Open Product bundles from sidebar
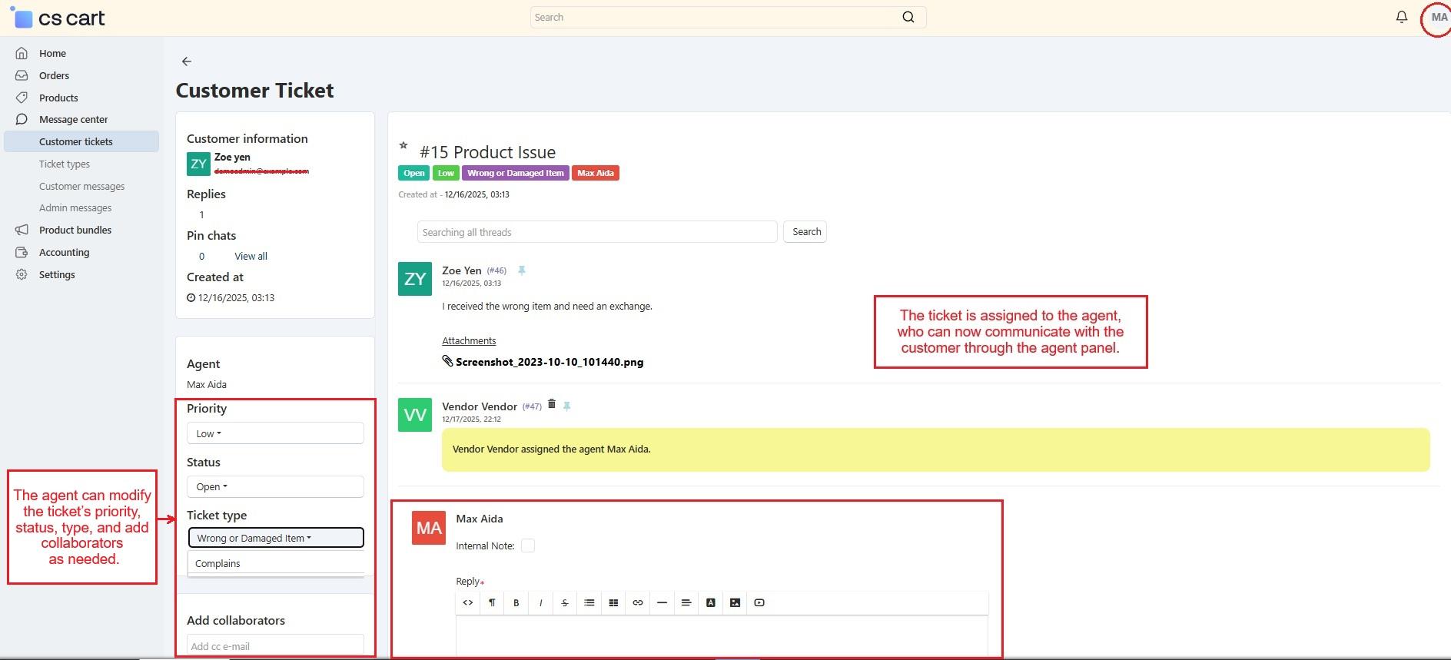The height and width of the screenshot is (660, 1451). [75, 230]
